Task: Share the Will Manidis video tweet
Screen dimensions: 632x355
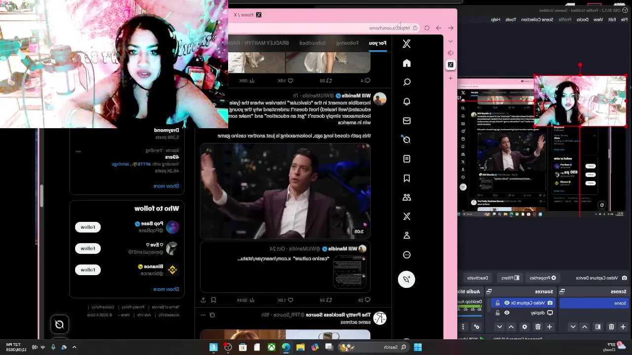Action: (203, 300)
